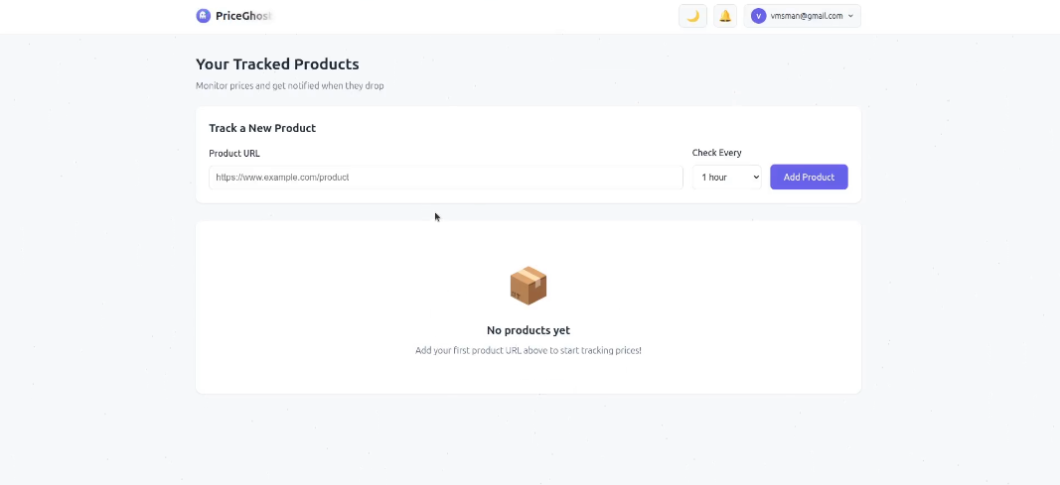Viewport: 1060px width, 485px height.
Task: Click the PriceGhost ghost logo icon
Action: pyautogui.click(x=203, y=16)
